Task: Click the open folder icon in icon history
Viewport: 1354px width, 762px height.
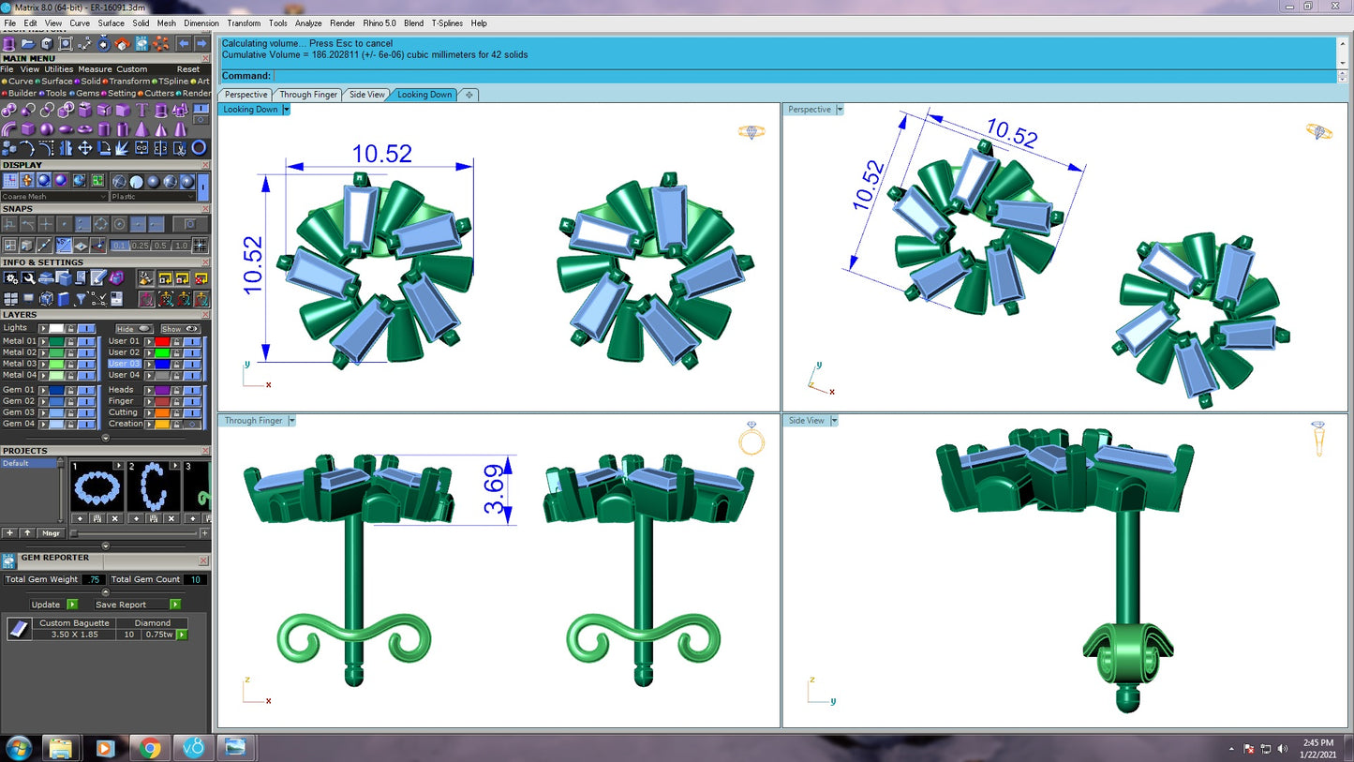Action: coord(28,44)
